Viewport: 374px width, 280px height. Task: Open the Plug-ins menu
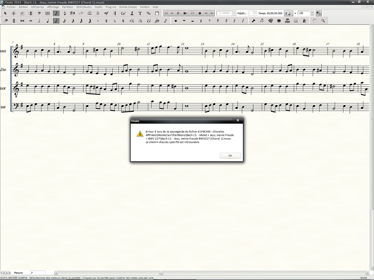111,7
